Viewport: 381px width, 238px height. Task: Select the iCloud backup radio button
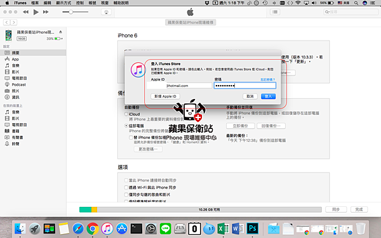pyautogui.click(x=126, y=114)
